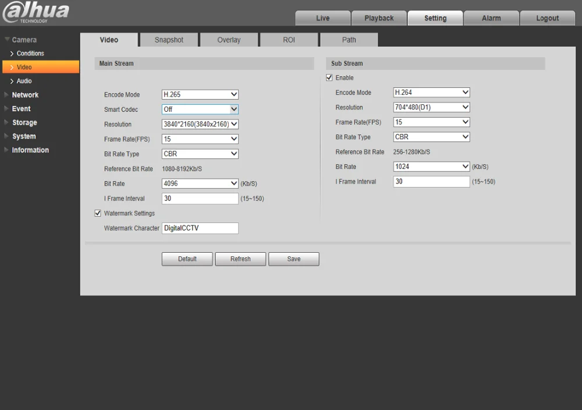
Task: Toggle the Watermark Settings checkbox
Action: (x=98, y=213)
